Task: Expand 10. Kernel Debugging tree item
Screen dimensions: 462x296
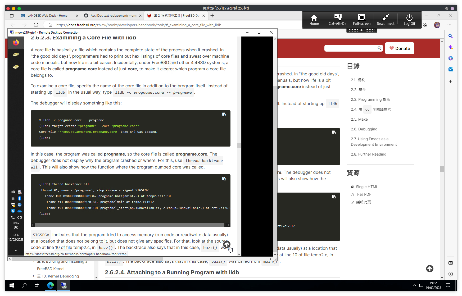Action: [x=34, y=276]
